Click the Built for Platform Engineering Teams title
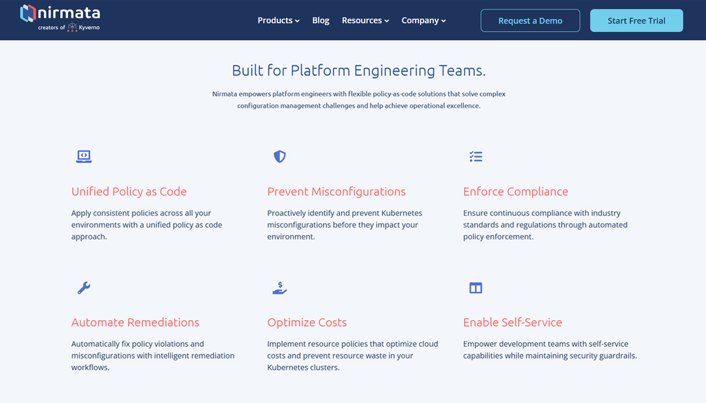Viewport: 706px width, 403px height. click(x=359, y=71)
